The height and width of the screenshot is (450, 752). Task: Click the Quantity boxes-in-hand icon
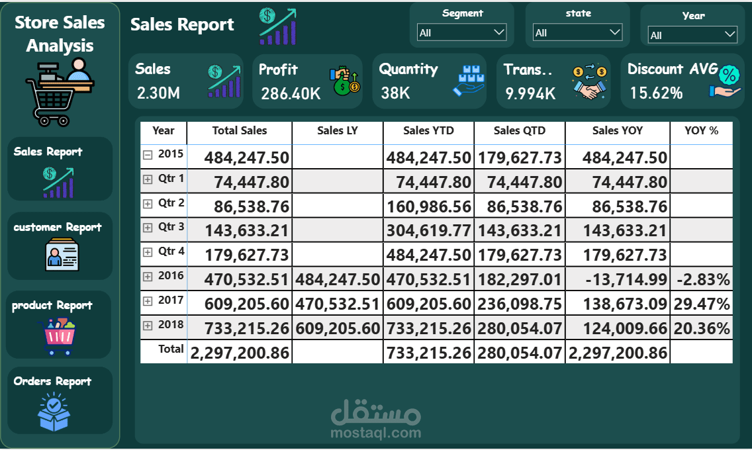[x=469, y=81]
